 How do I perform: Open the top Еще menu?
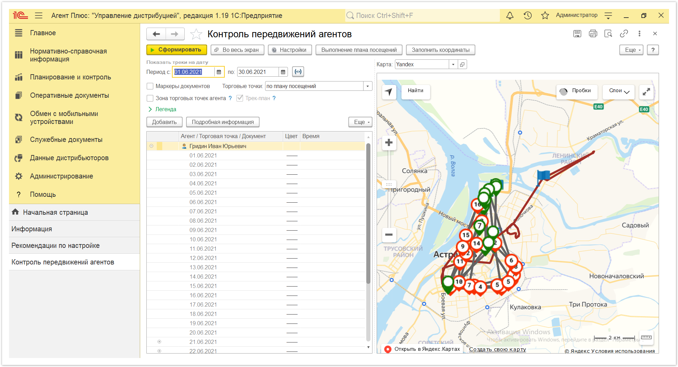click(631, 50)
